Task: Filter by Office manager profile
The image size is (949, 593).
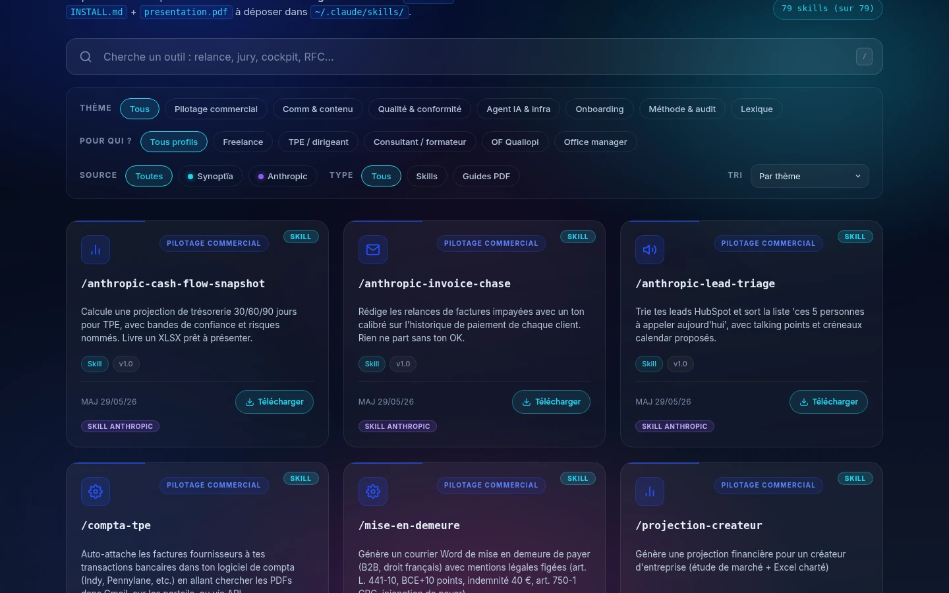Action: [x=596, y=142]
